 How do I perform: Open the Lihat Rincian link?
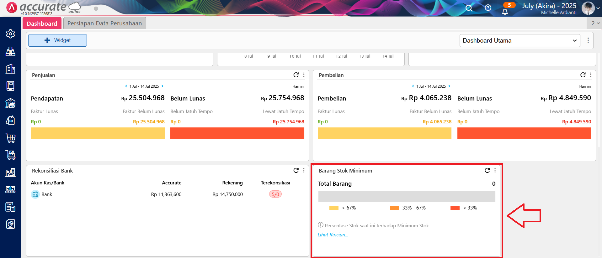click(x=333, y=235)
